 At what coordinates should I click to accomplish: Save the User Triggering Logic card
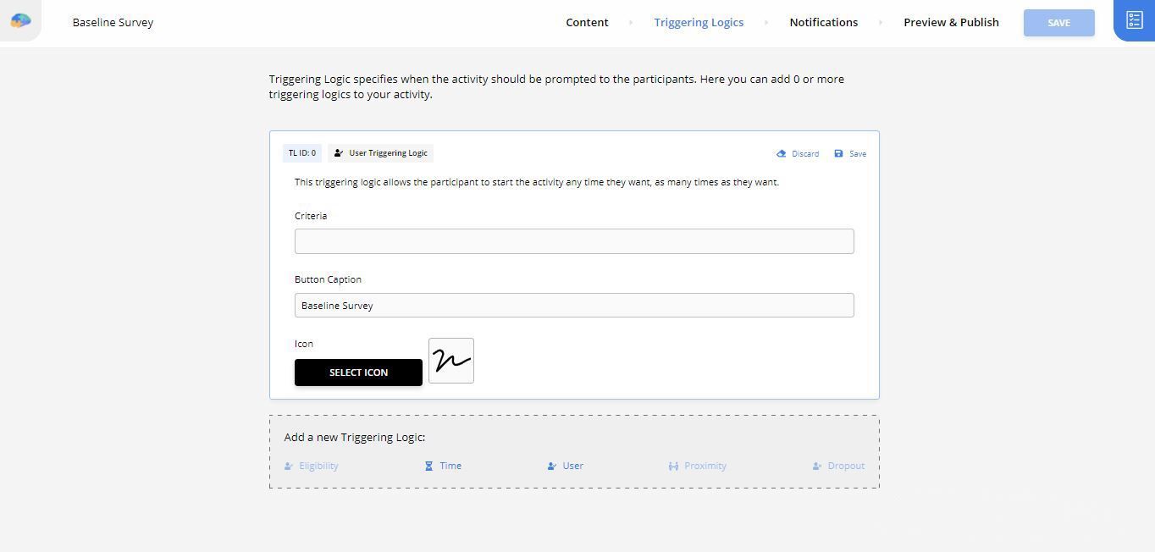pos(850,154)
